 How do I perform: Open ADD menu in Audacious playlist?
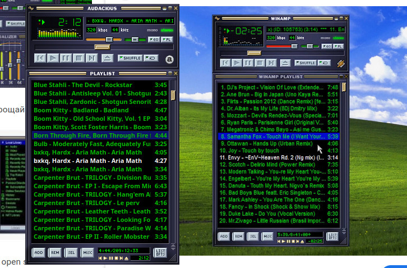click(39, 253)
